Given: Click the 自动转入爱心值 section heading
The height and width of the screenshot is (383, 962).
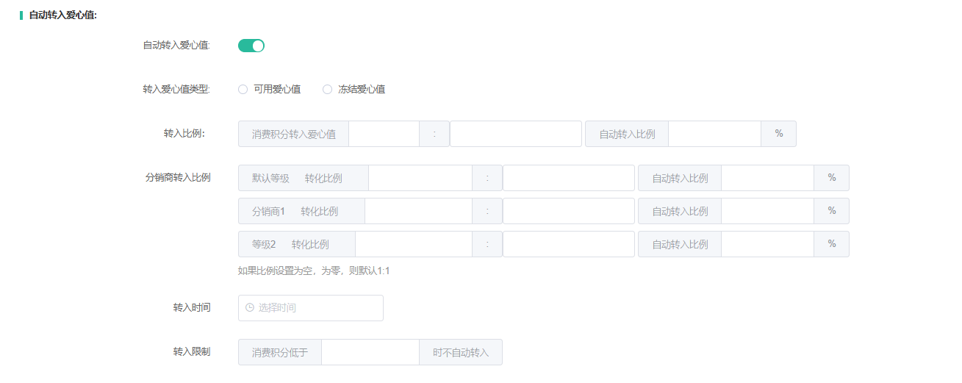Looking at the screenshot, I should tap(63, 15).
